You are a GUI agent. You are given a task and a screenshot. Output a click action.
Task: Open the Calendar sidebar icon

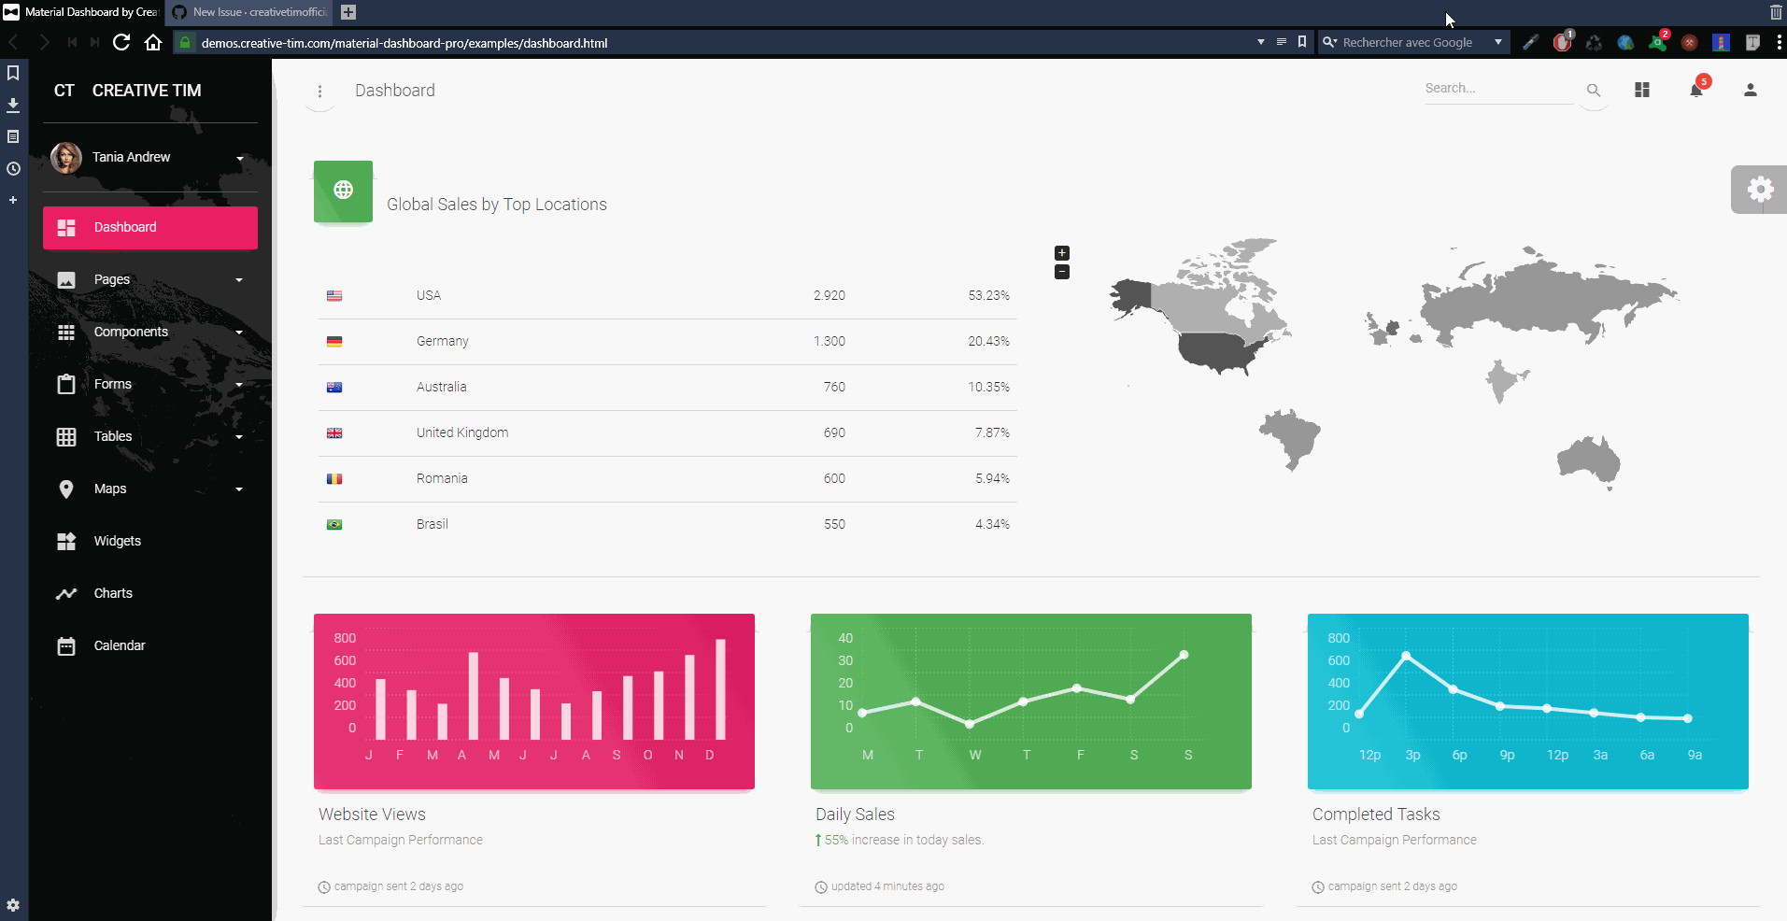point(65,645)
